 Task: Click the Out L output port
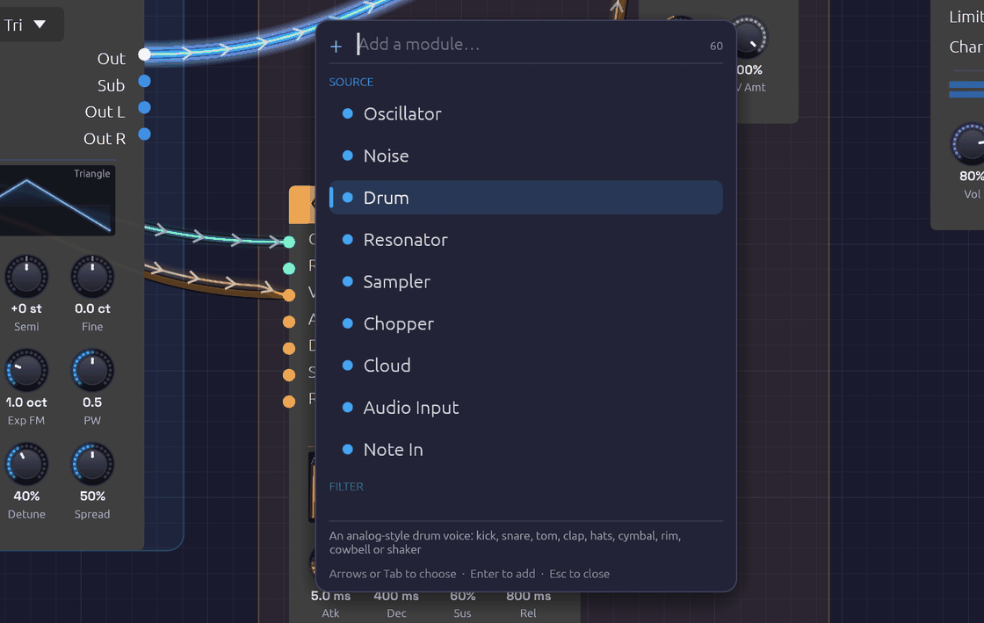(144, 108)
